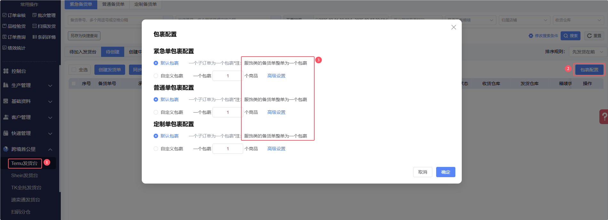Click 取消 button in dialog
The height and width of the screenshot is (220, 608).
422,172
